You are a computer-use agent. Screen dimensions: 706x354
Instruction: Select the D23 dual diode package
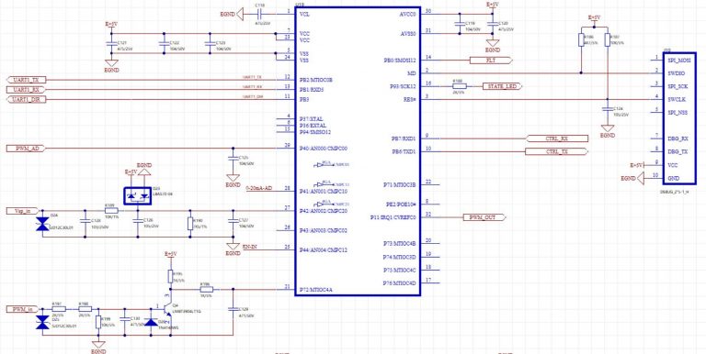click(138, 196)
